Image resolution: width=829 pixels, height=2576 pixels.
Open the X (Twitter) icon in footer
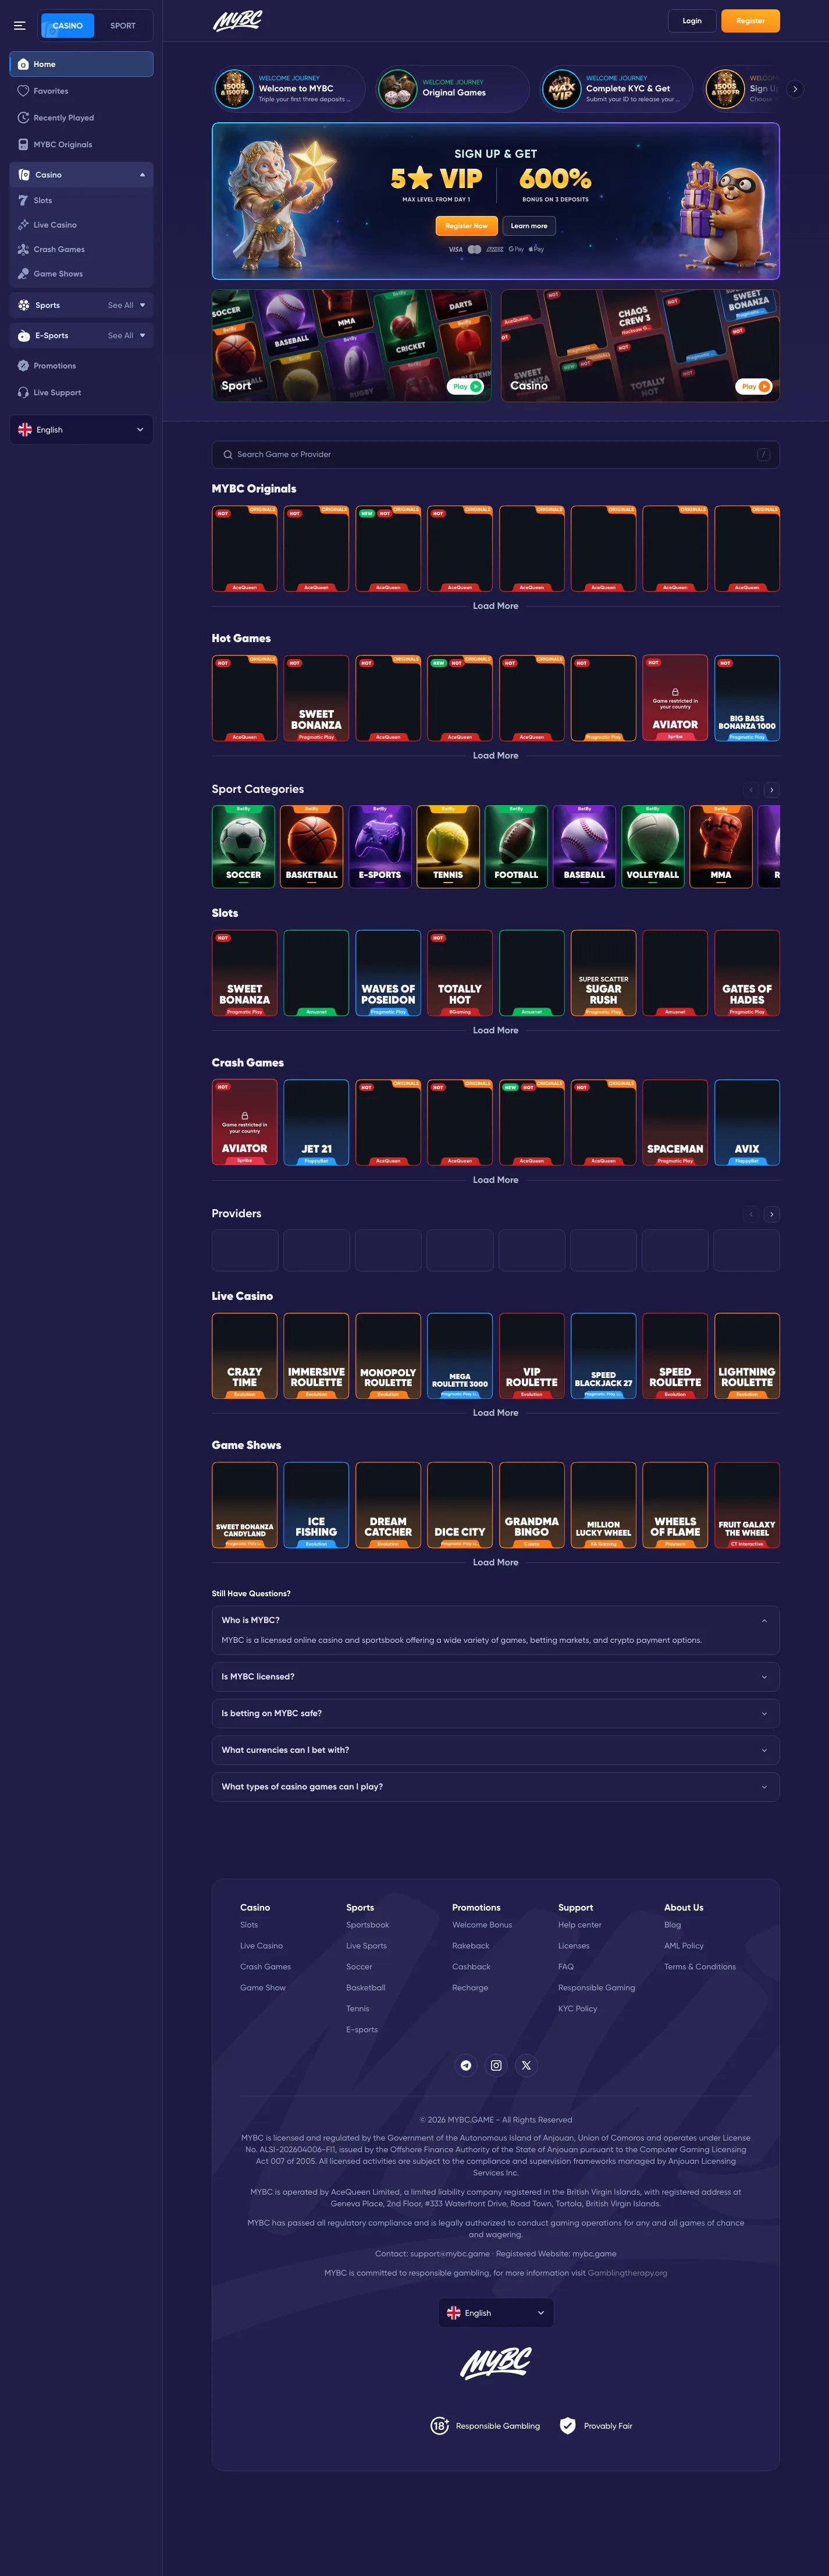(x=526, y=2065)
